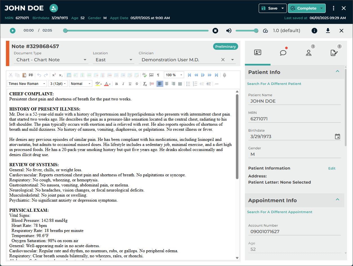This screenshot has height=266, width=353.
Task: Download the audio recording
Action: tap(328, 31)
